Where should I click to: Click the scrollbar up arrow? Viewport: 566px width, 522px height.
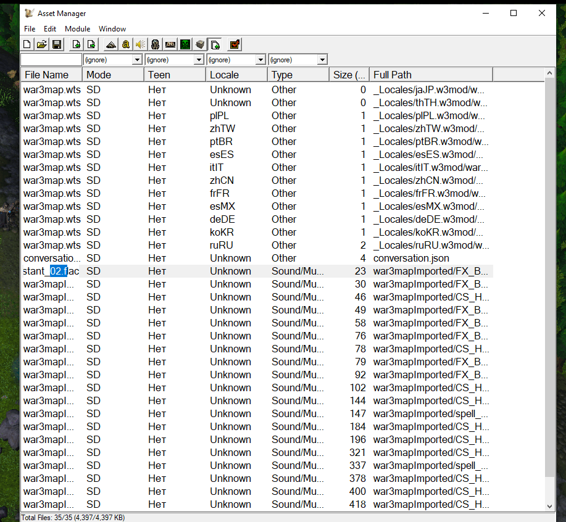click(x=549, y=73)
